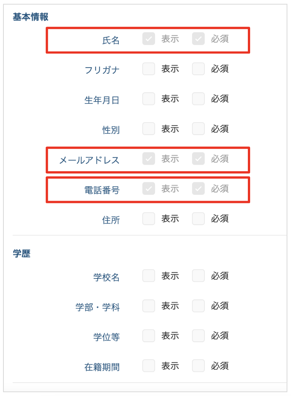Check 必須 for 学部・学科
The height and width of the screenshot is (396, 291).
point(198,306)
